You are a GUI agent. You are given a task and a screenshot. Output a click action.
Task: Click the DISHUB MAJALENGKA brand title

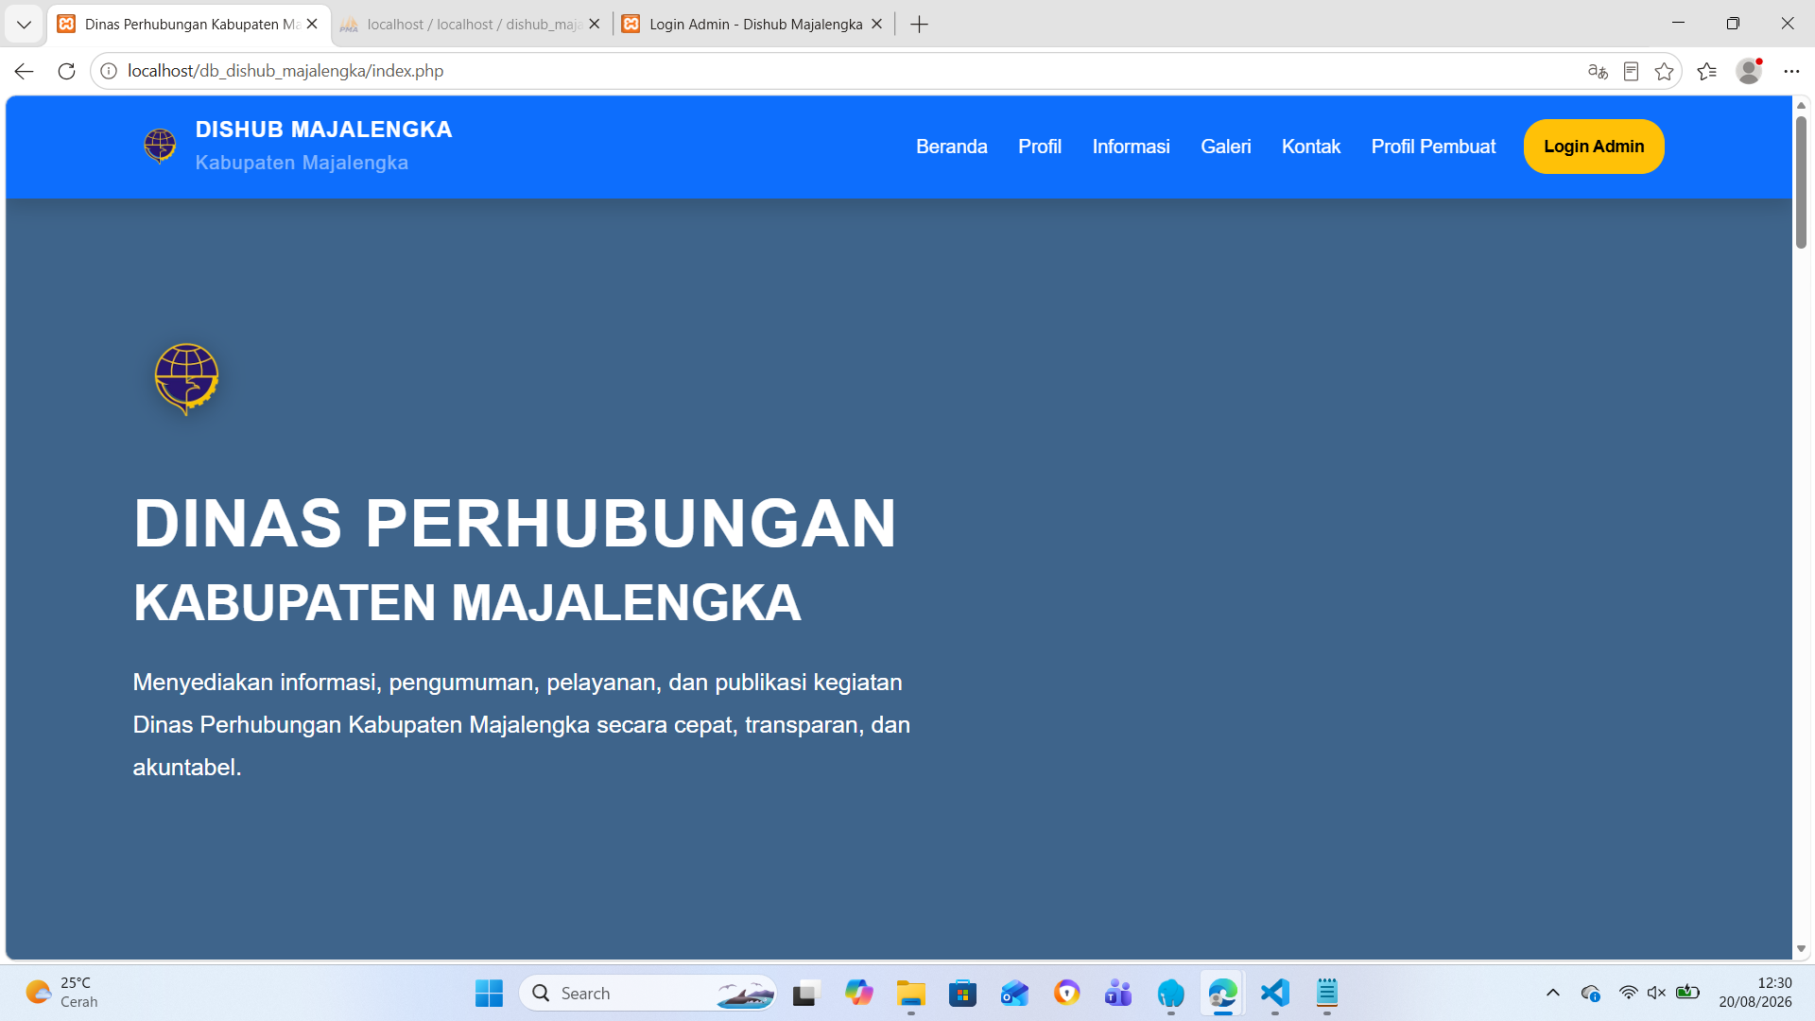pyautogui.click(x=323, y=130)
